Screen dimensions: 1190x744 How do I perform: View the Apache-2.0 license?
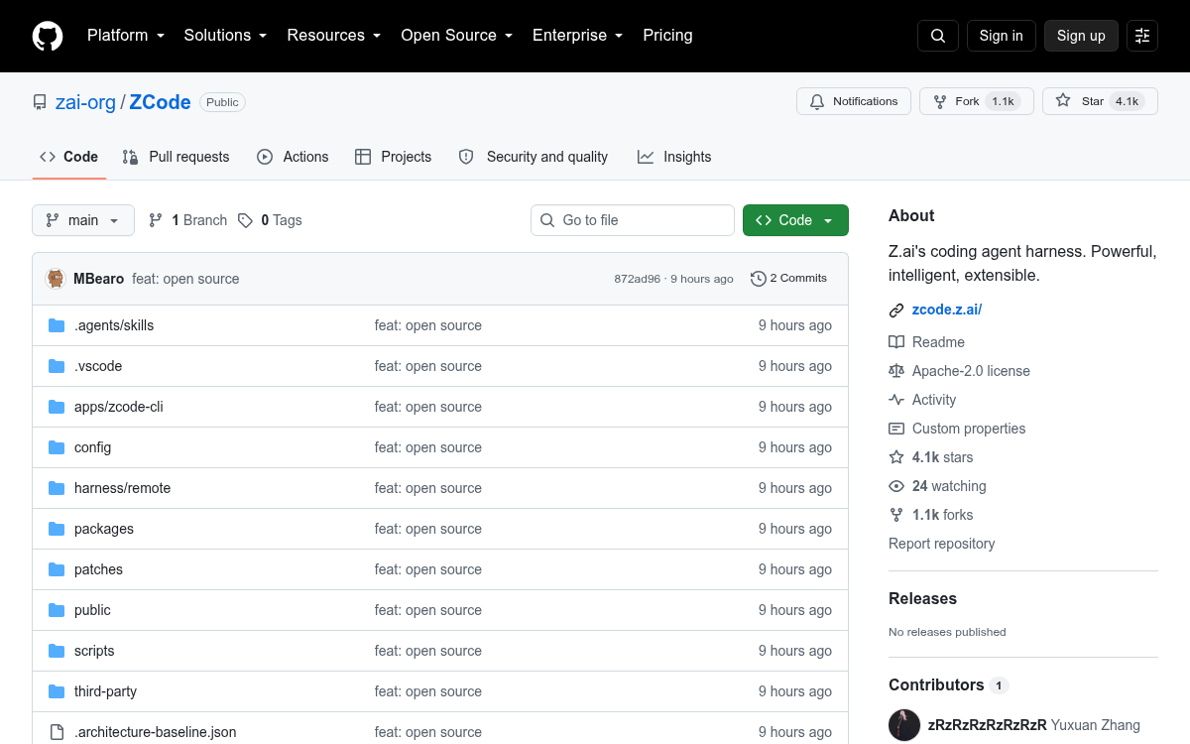(x=971, y=371)
